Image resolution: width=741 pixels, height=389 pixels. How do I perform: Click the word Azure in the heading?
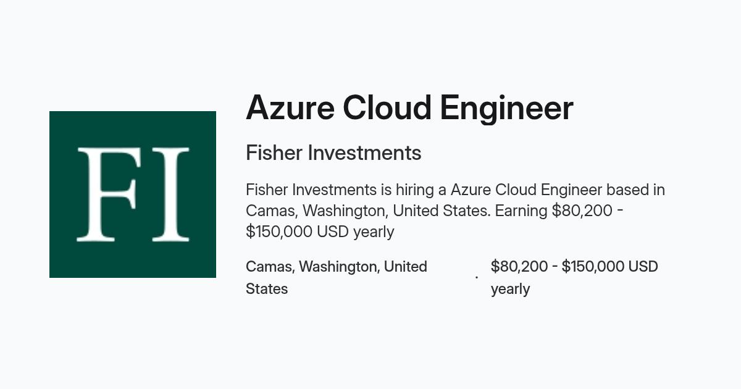pyautogui.click(x=290, y=108)
